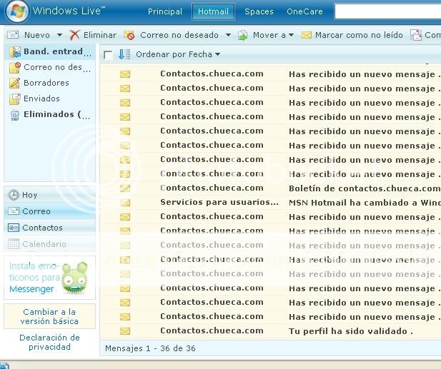Select Correo in navigation panel

[50, 211]
